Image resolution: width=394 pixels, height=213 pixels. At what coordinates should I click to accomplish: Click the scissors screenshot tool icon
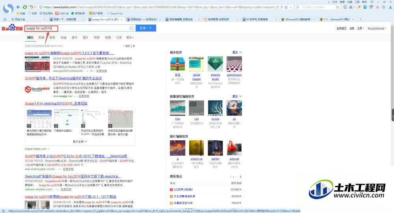tap(351, 7)
